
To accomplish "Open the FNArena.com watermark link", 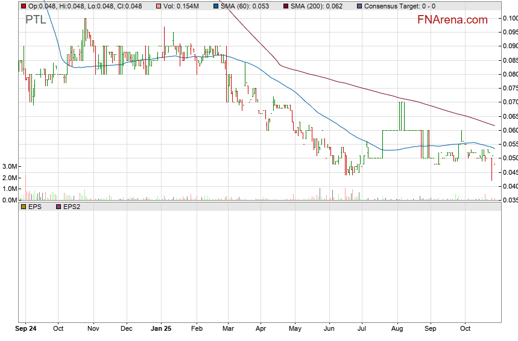I will [452, 20].
